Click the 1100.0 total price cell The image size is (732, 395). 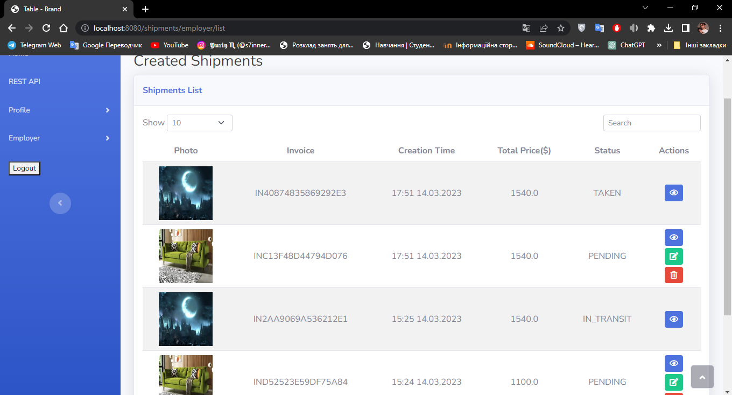click(x=524, y=382)
